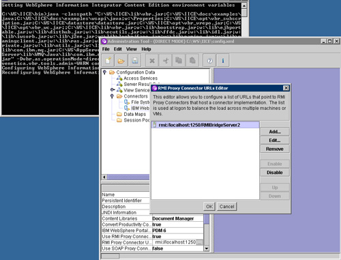
Task: Click the tree pane horizontal scrollbar thumb
Action: [128, 177]
